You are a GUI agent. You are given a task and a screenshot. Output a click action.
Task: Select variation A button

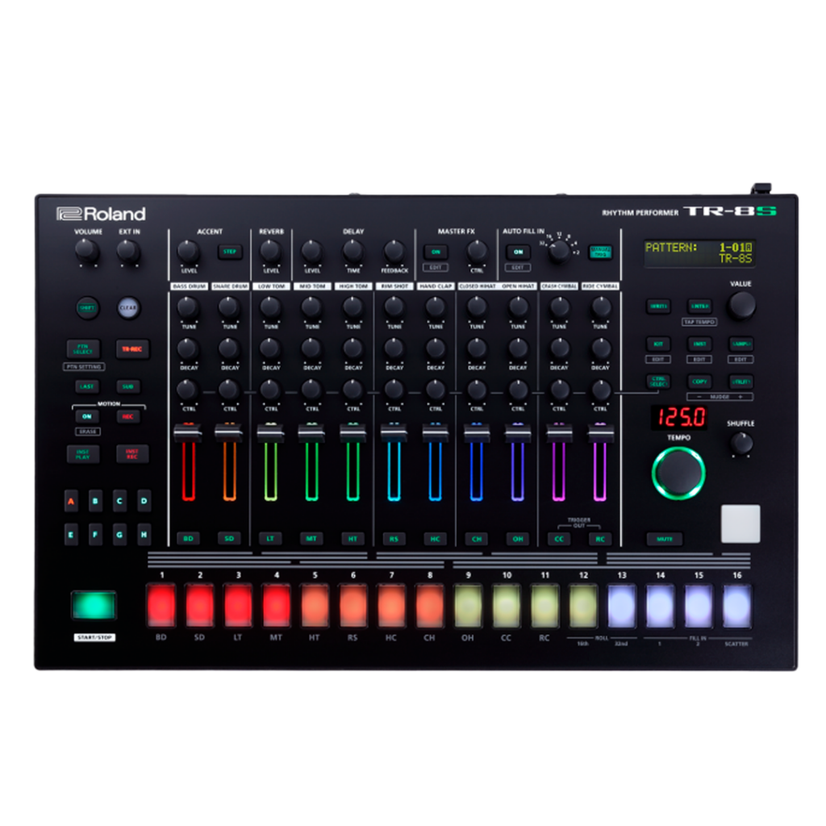point(71,501)
